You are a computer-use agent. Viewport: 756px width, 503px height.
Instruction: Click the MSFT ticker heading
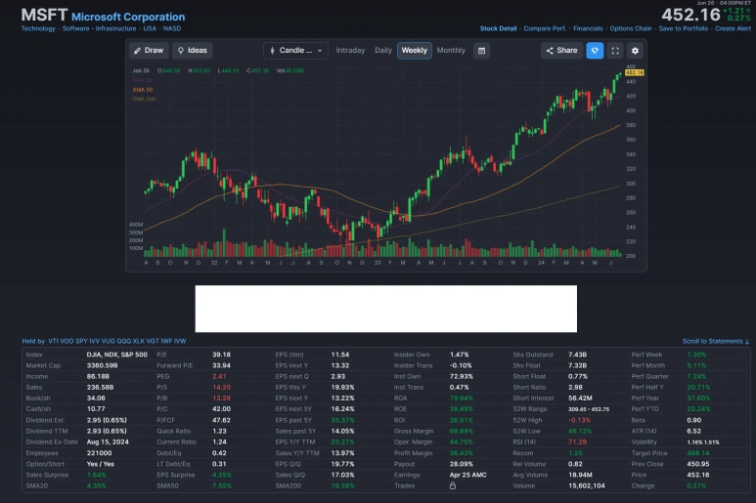coord(44,15)
